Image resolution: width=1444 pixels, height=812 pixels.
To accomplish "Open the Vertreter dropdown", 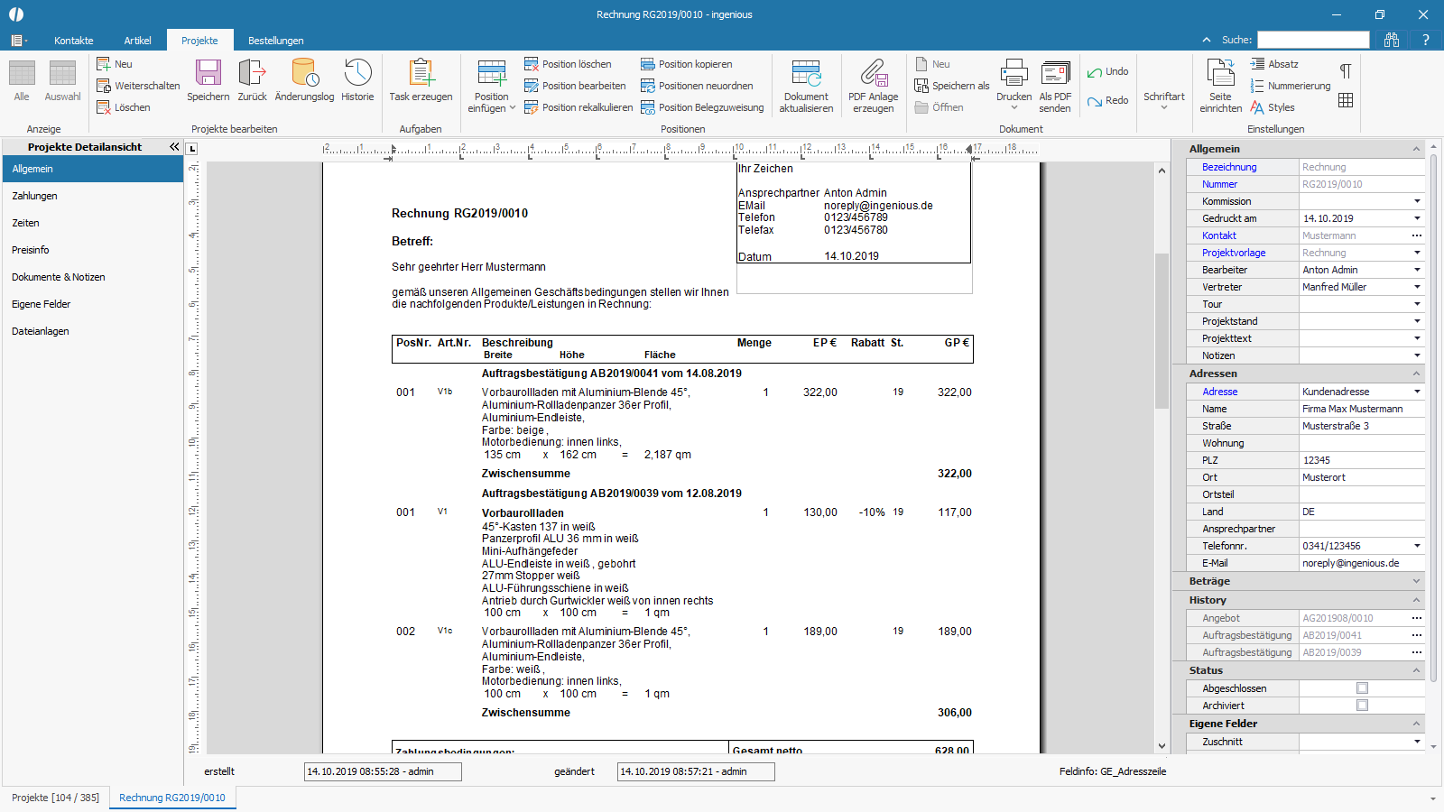I will (1417, 287).
